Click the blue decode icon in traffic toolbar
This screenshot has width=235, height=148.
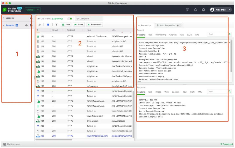[48, 25]
